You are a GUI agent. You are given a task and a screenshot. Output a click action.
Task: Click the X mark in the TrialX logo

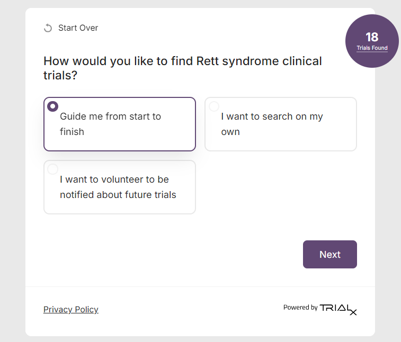(x=353, y=312)
